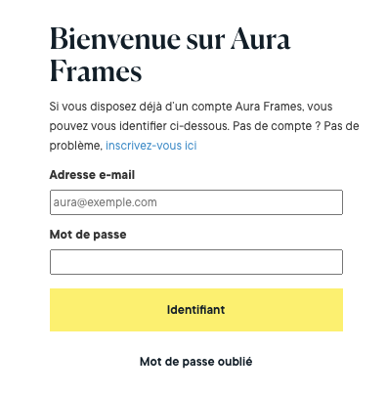Viewport: 387px width, 395px height.
Task: Click the Adresse e-mail label
Action: click(x=92, y=175)
